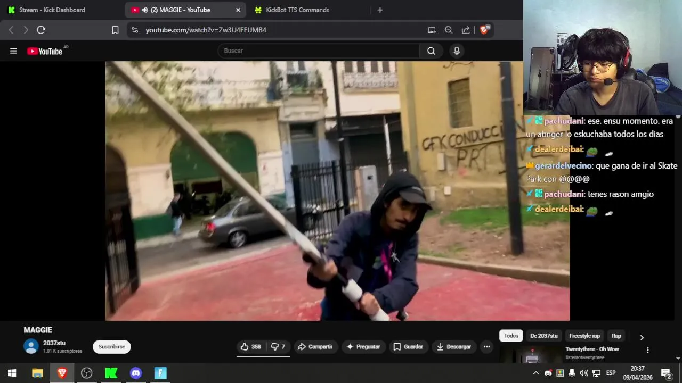Screen dimensions: 682x383
Task: Like the video with 358 likes
Action: pyautogui.click(x=250, y=347)
